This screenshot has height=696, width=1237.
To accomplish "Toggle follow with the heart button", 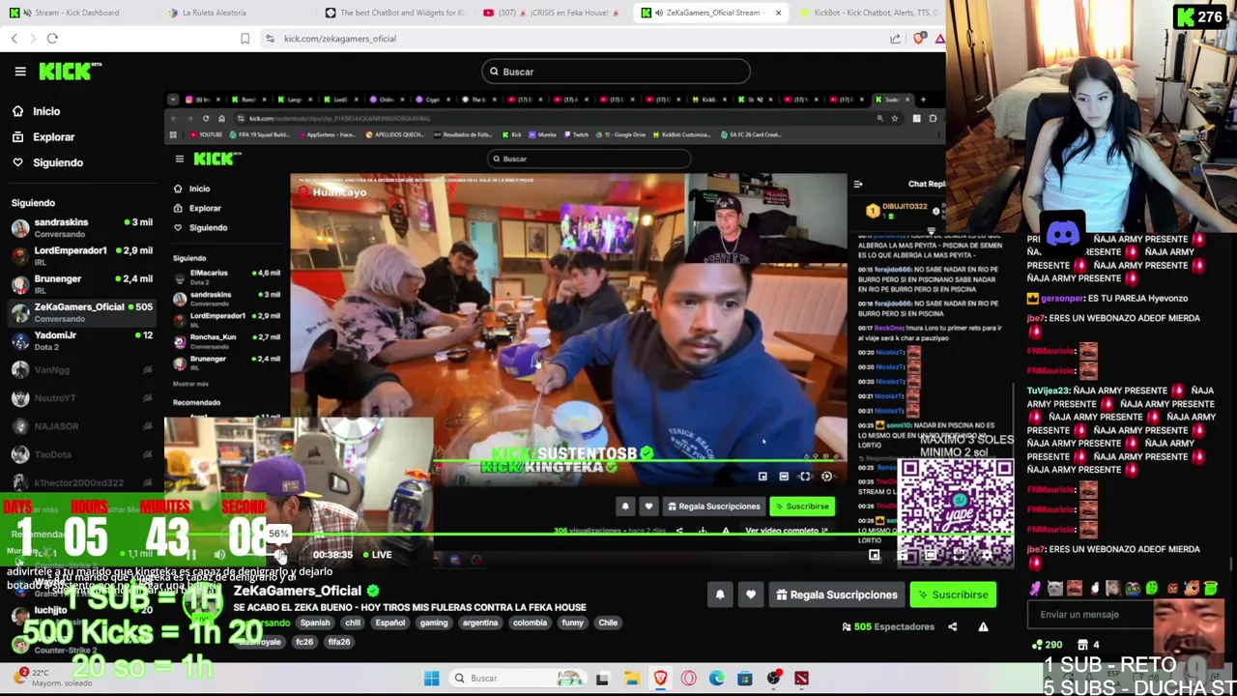I will click(x=750, y=594).
